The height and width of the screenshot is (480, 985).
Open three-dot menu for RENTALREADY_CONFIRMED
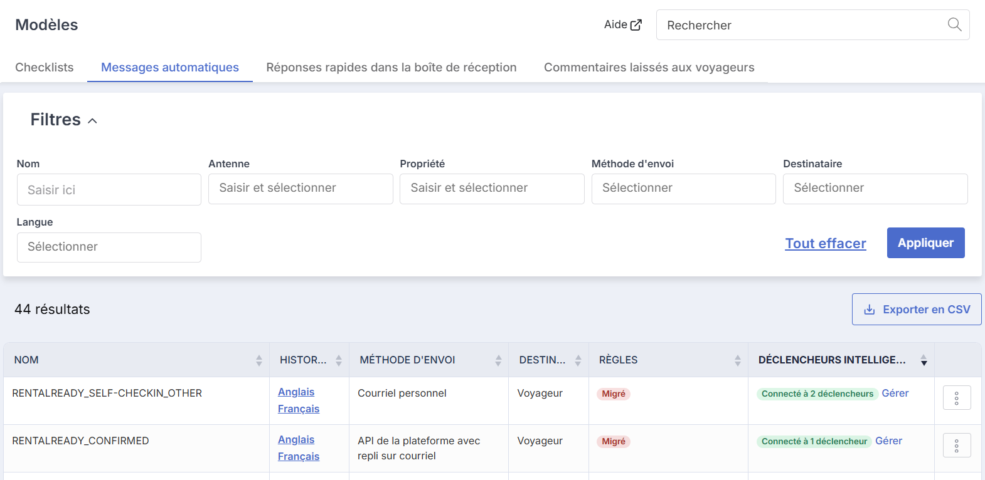pos(957,446)
